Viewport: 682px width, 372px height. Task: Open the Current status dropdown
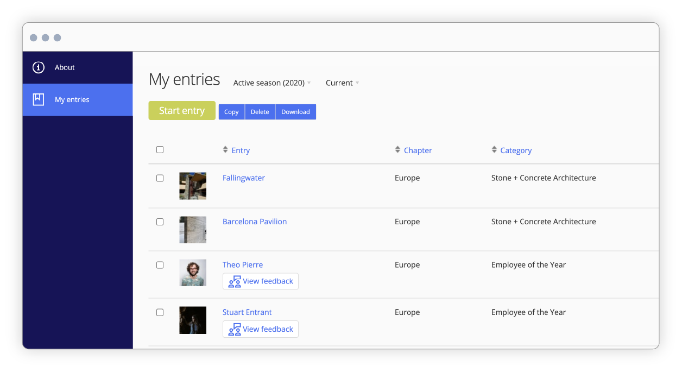[342, 83]
